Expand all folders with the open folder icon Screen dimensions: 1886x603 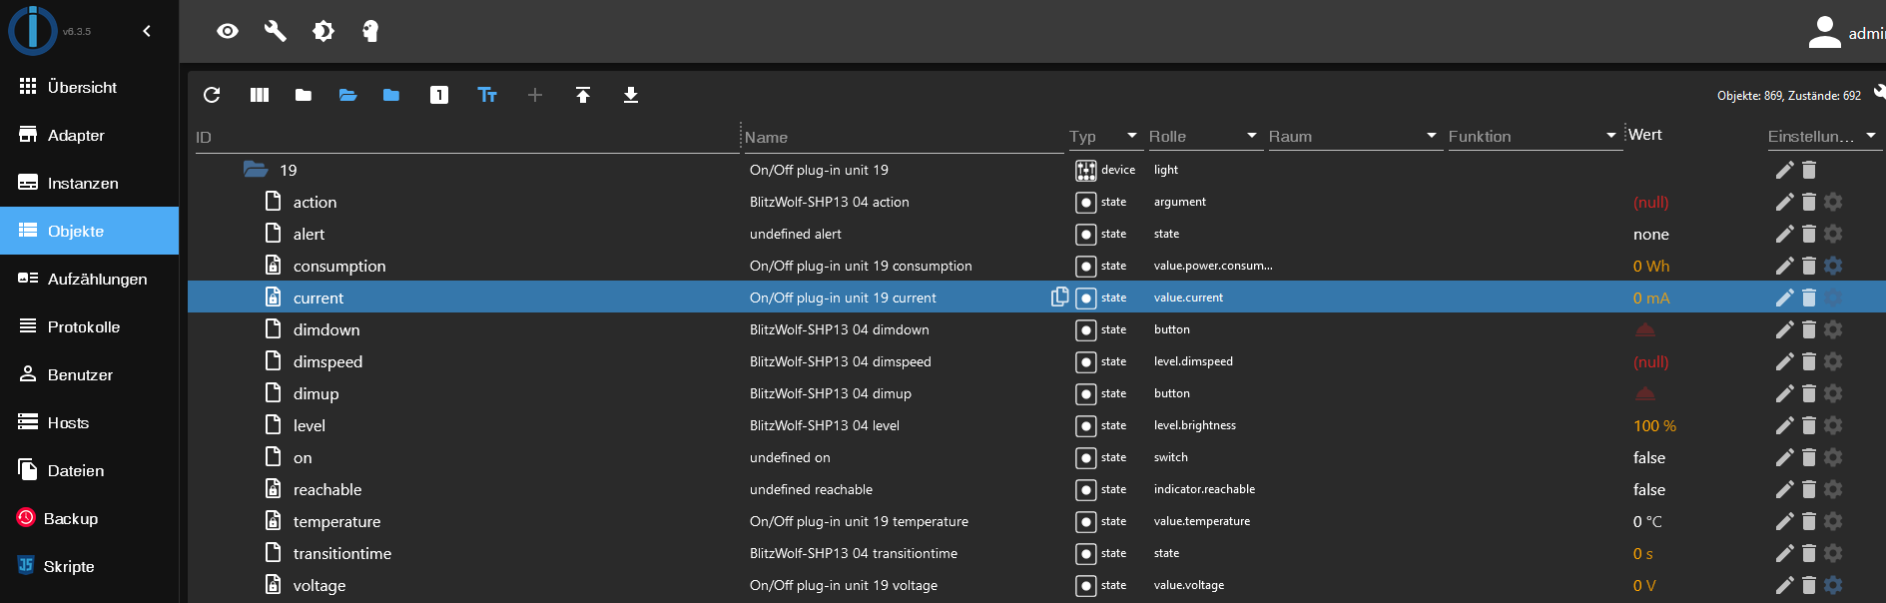pos(347,95)
